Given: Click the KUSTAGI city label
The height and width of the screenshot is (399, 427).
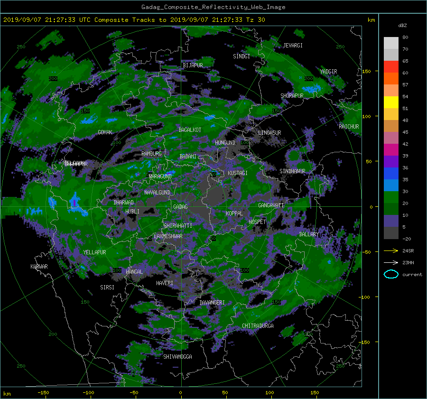Looking at the screenshot, I should (238, 173).
